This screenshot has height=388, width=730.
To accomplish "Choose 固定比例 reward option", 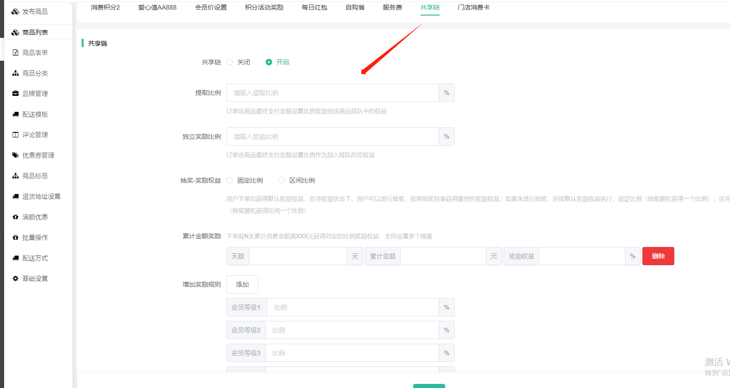I will [x=230, y=180].
